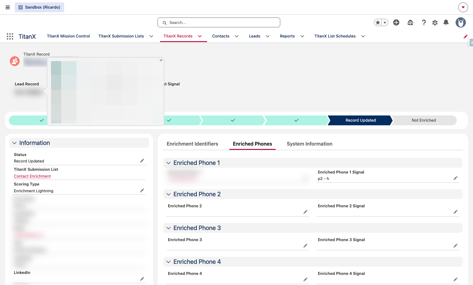Screen dimensions: 473x285
Task: Collapse the Enriched Phone 2 section
Action: [x=169, y=194]
